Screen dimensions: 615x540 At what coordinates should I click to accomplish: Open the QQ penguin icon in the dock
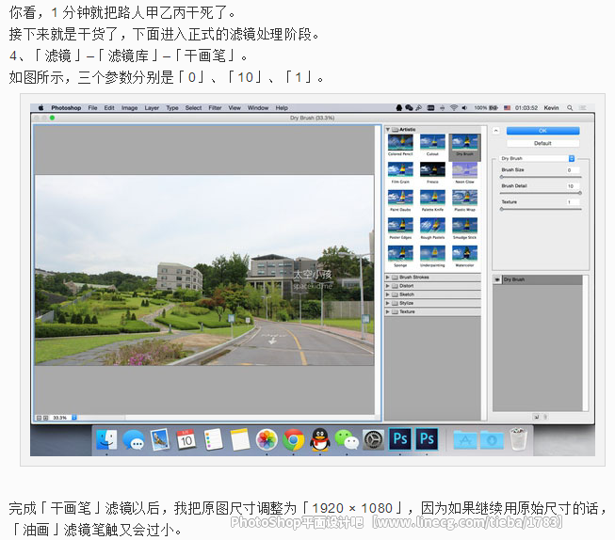pos(320,439)
